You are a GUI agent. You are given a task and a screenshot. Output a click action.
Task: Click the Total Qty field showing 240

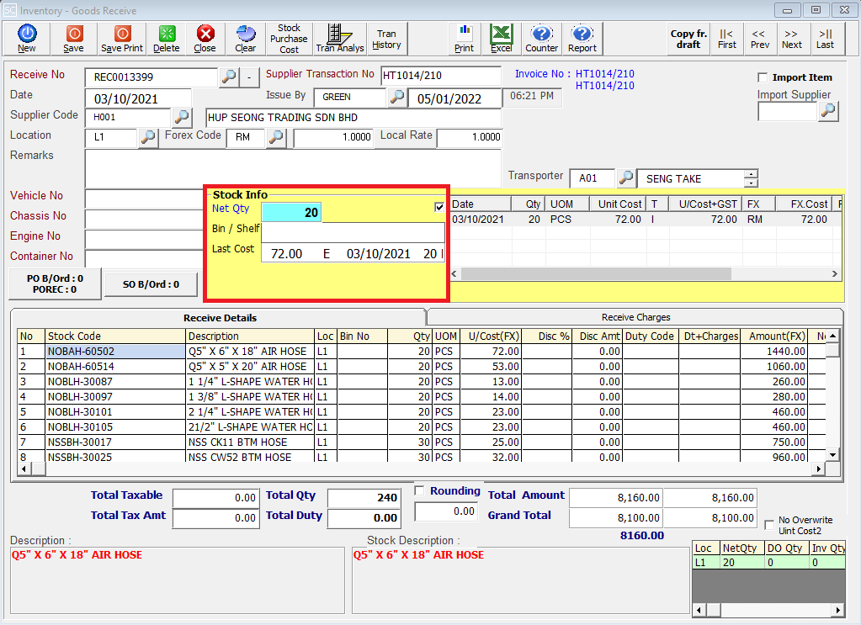pos(364,498)
